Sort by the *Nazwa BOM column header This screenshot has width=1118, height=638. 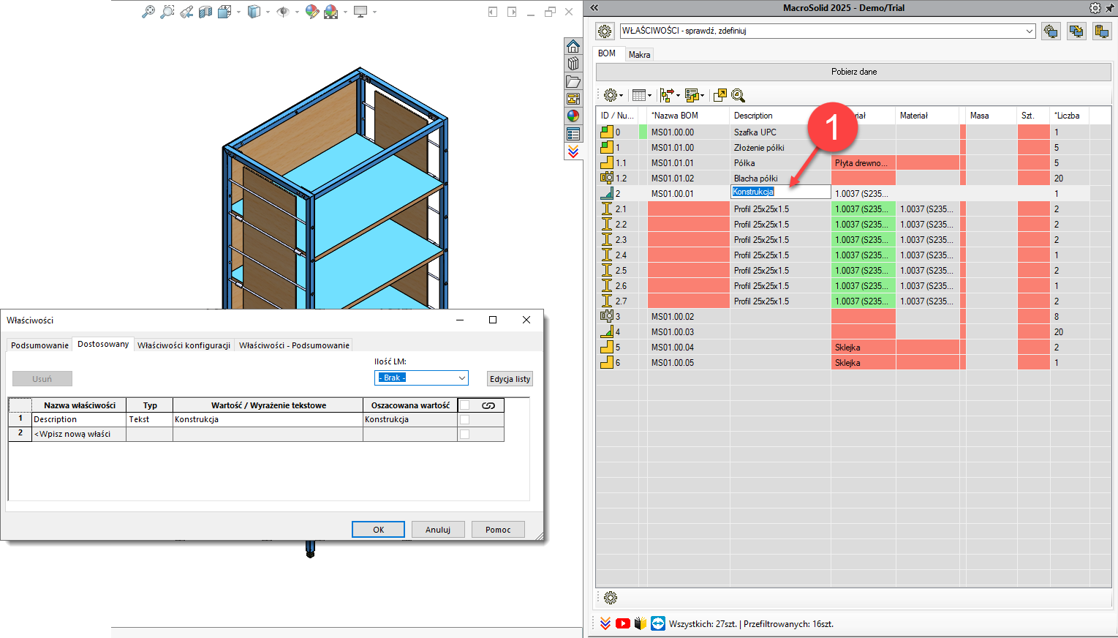(x=688, y=116)
